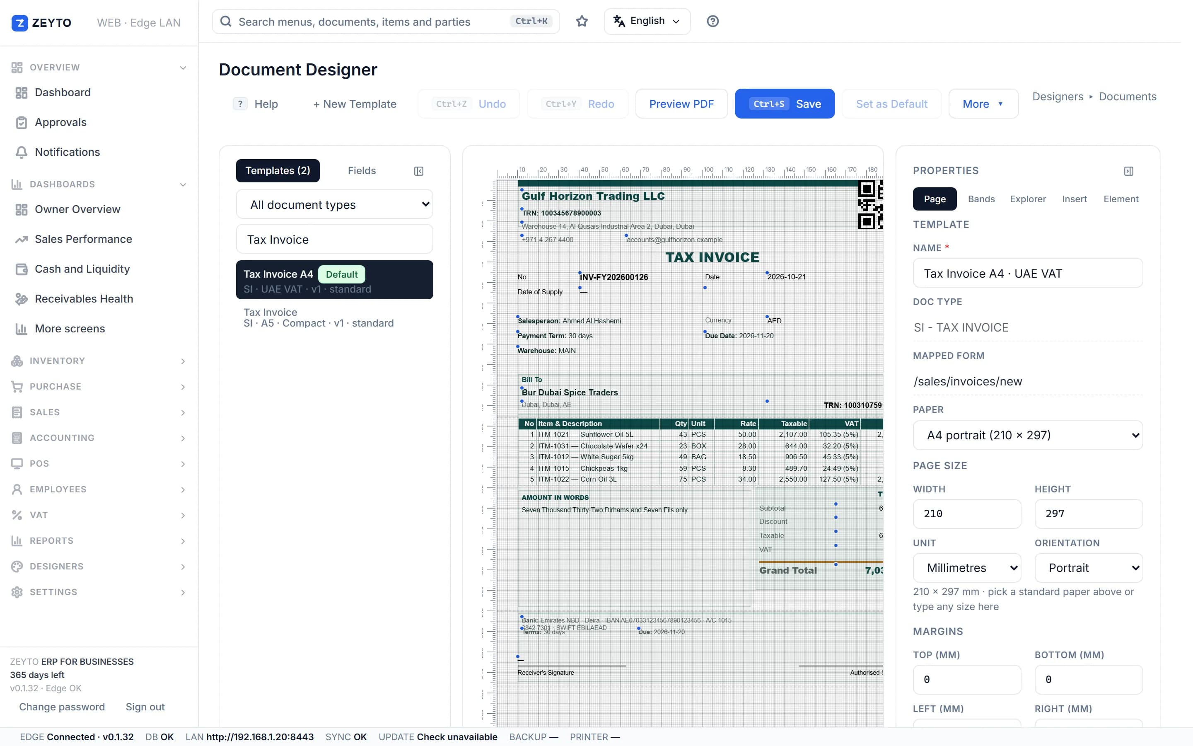Open Approvals in the sidebar
Viewport: 1193px width, 746px height.
[60, 122]
